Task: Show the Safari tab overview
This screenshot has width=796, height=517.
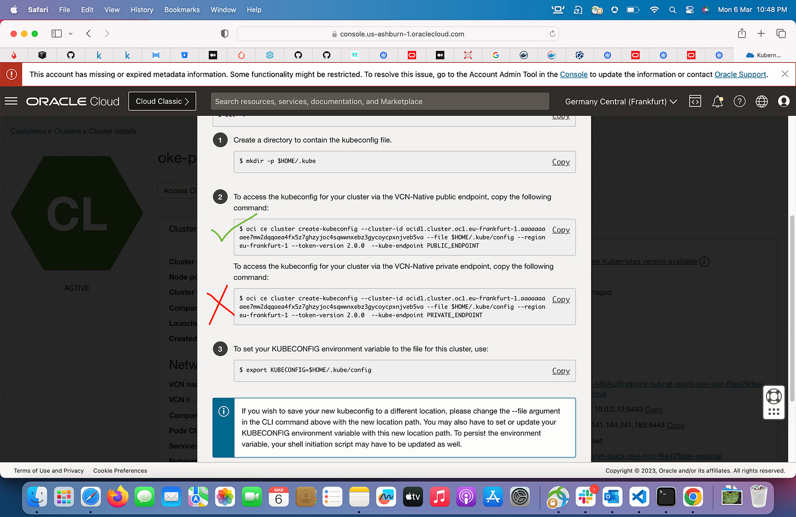Action: (x=781, y=34)
